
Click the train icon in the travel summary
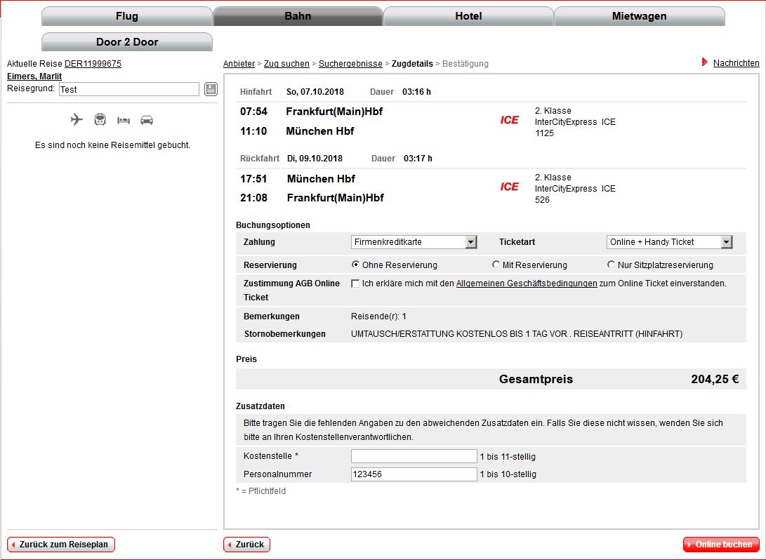tap(100, 119)
